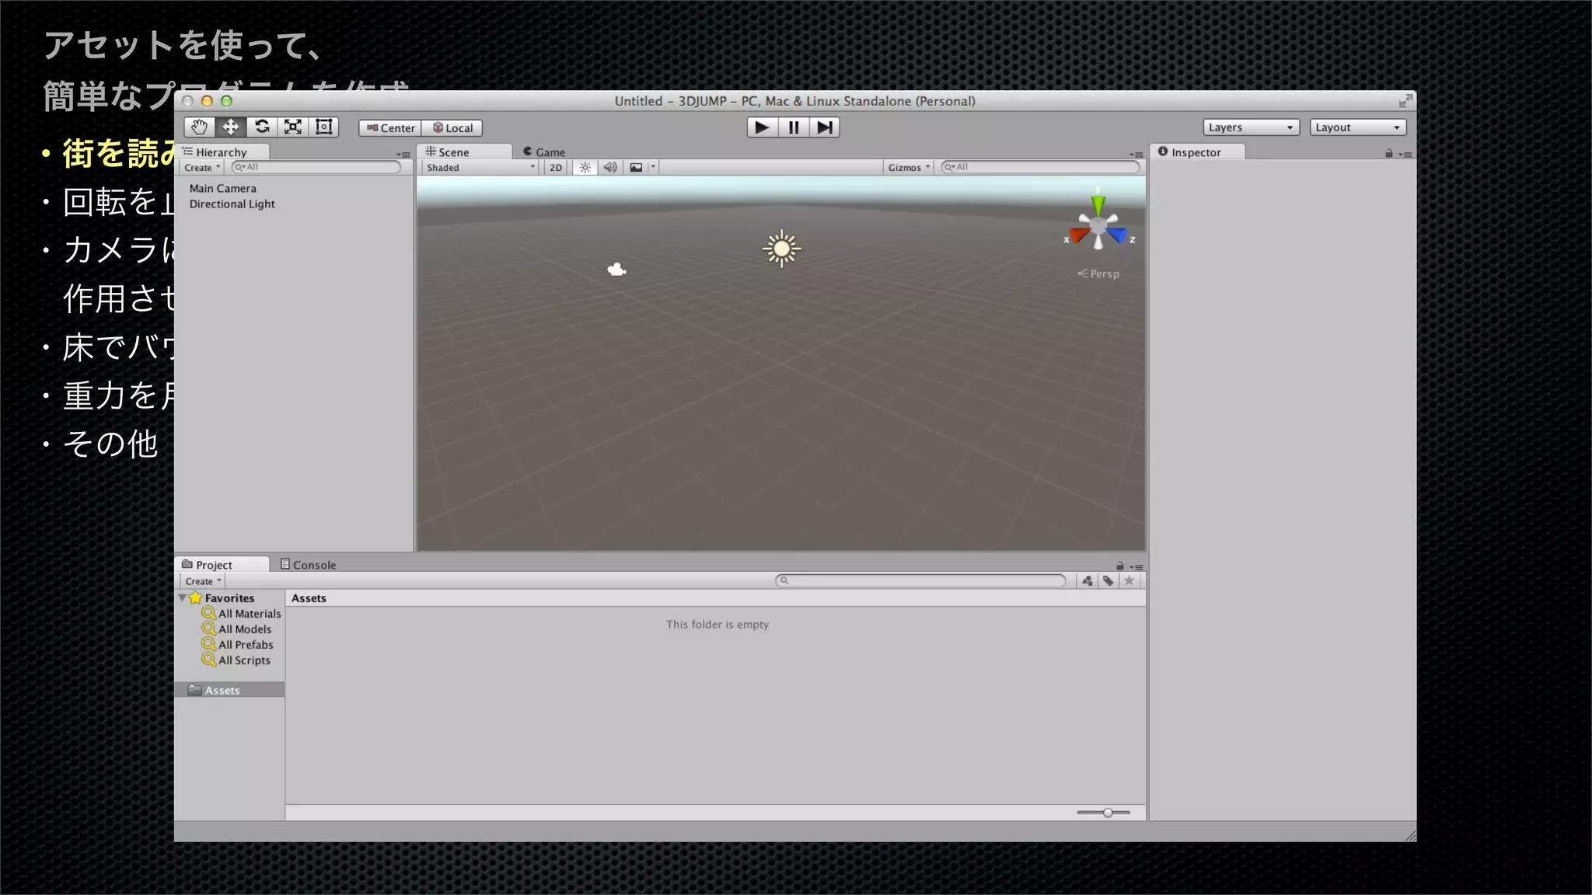Click the Step frame button
The image size is (1592, 895).
825,127
